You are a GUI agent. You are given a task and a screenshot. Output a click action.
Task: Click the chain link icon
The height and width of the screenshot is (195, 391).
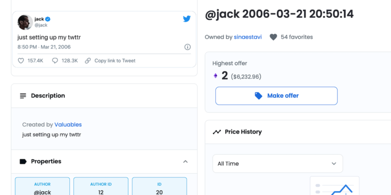click(x=88, y=61)
